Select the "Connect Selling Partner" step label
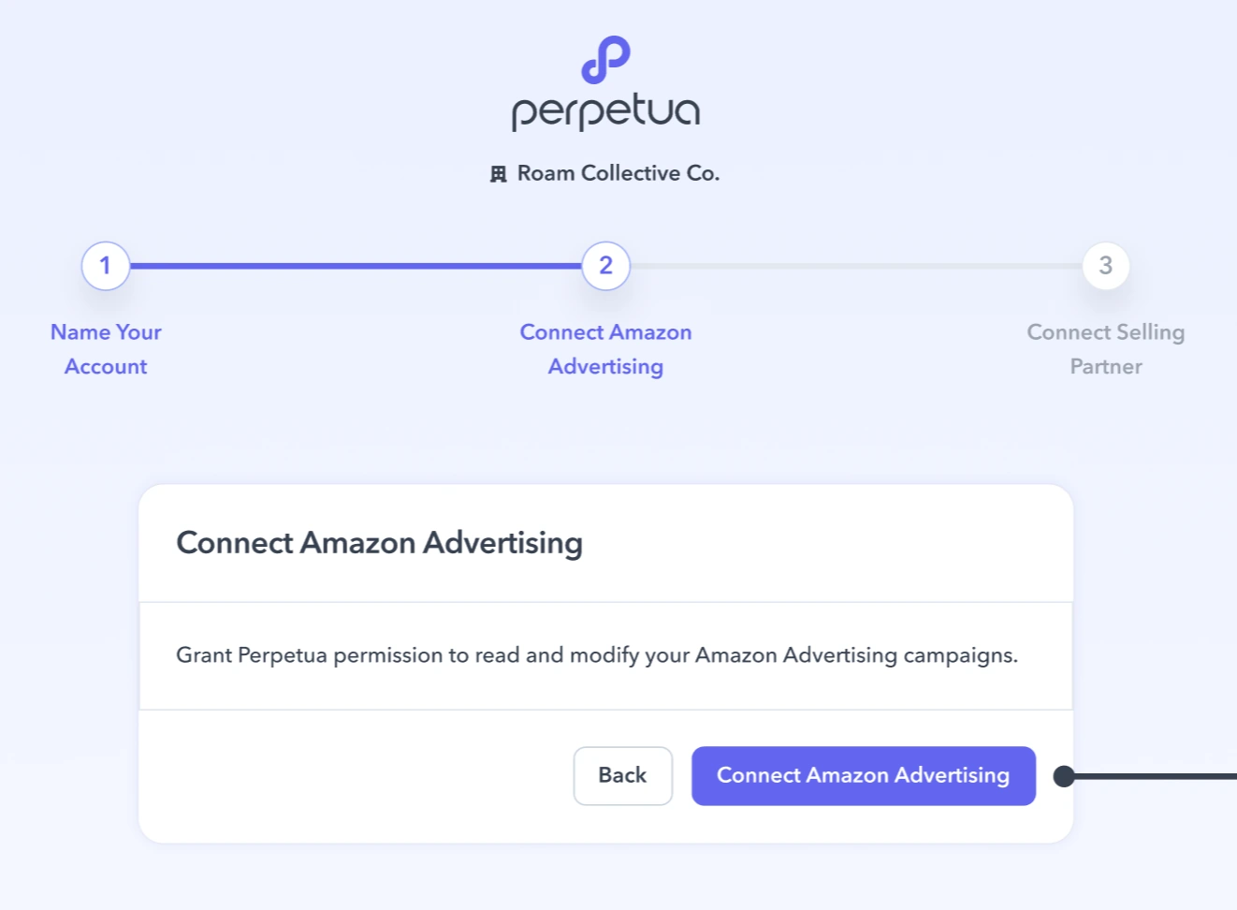This screenshot has height=910, width=1237. pyautogui.click(x=1105, y=348)
